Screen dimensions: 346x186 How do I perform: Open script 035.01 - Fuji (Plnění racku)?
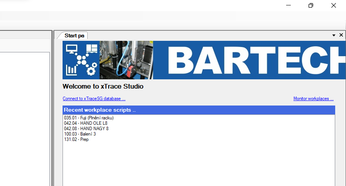point(89,118)
